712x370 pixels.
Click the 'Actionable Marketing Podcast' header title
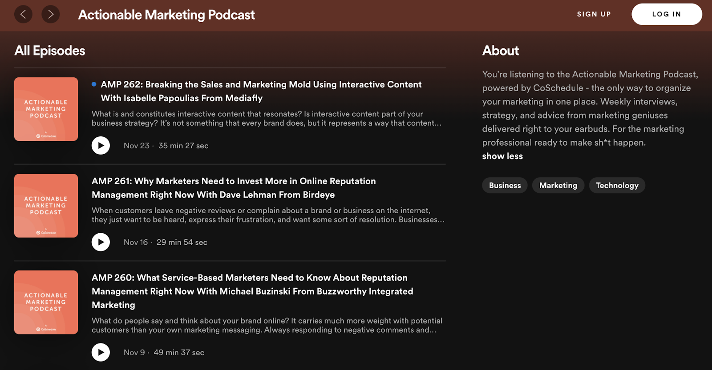(166, 15)
